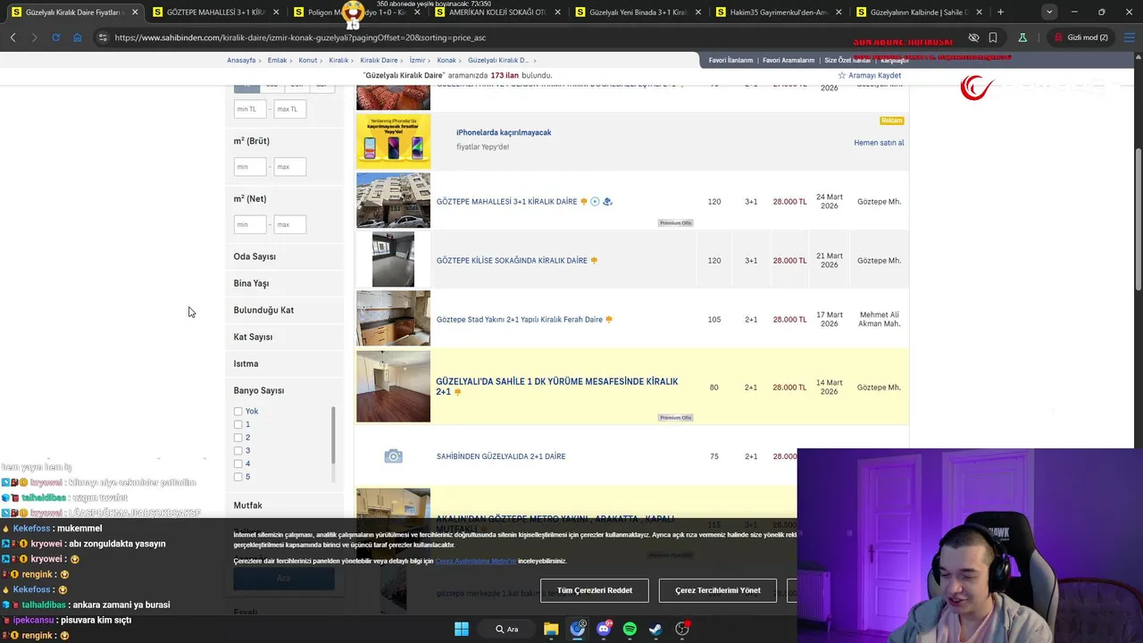Click the m² (Brüt) min field
Screen dimensions: 1143x643
(x=250, y=167)
